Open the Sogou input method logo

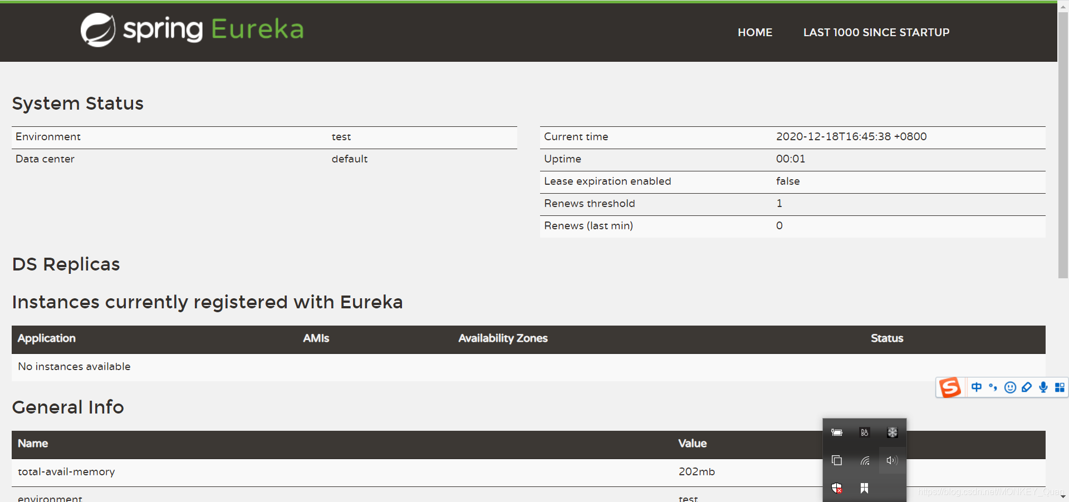950,387
